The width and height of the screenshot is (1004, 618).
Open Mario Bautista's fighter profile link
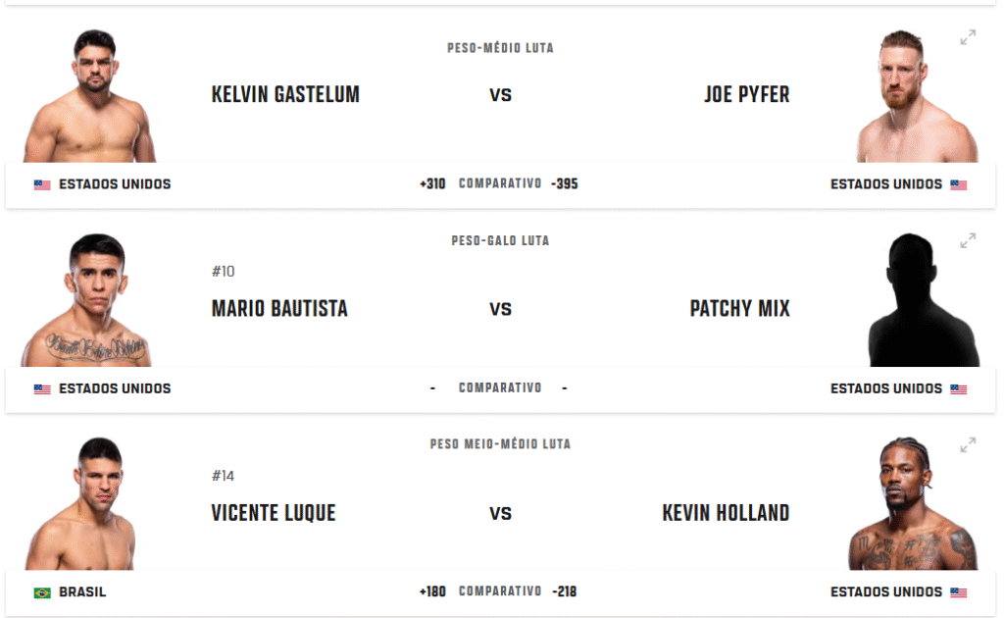tap(279, 309)
